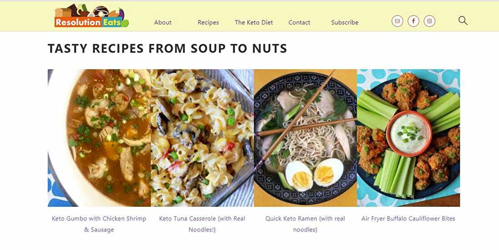This screenshot has height=250, width=499.
Task: Click the gumbo soup photo
Action: (x=99, y=138)
